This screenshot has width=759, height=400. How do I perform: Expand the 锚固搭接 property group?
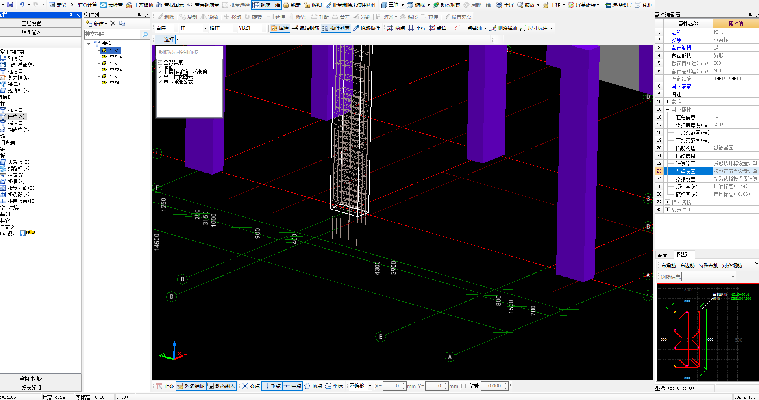[x=667, y=202]
